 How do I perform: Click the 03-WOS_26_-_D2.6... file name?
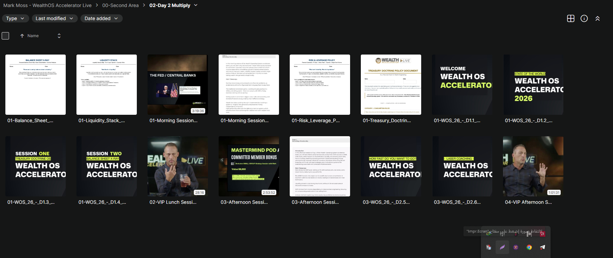[x=457, y=202]
